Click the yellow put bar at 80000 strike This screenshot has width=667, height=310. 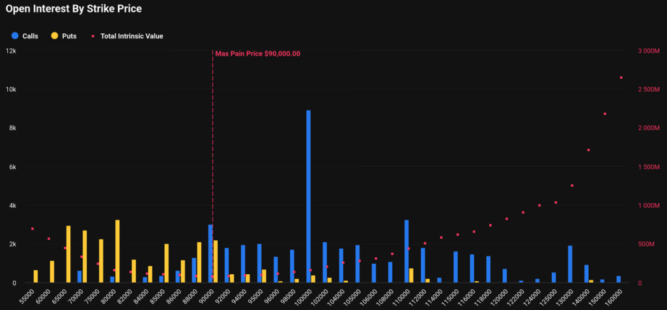117,251
